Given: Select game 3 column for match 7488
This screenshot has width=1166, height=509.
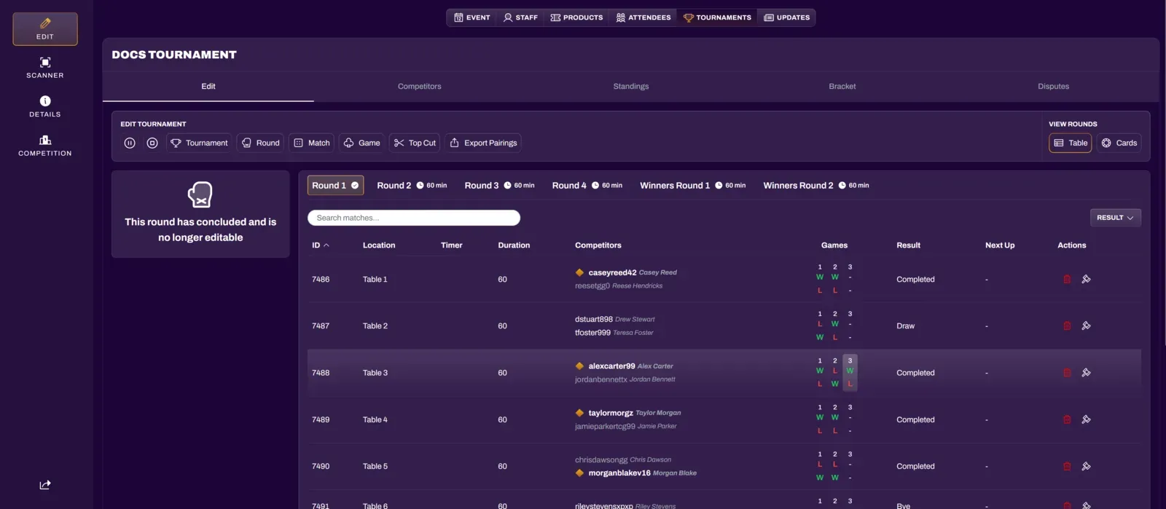Looking at the screenshot, I should point(850,372).
